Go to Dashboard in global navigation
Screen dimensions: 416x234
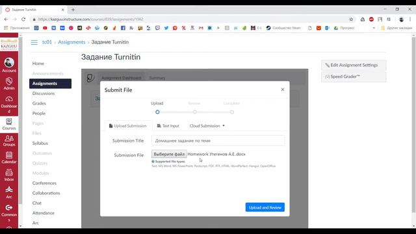[x=9, y=104]
